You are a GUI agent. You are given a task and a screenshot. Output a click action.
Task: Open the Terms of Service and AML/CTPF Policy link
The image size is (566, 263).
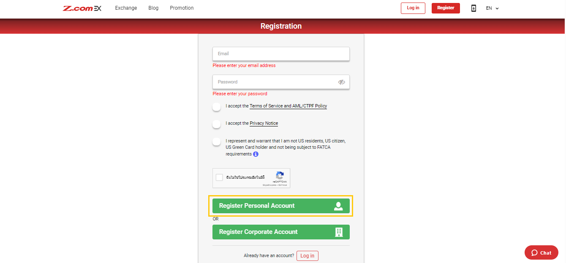point(288,106)
